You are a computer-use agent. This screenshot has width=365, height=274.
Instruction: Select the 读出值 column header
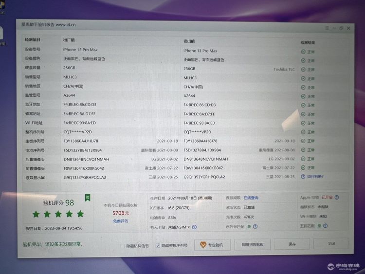coord(189,41)
